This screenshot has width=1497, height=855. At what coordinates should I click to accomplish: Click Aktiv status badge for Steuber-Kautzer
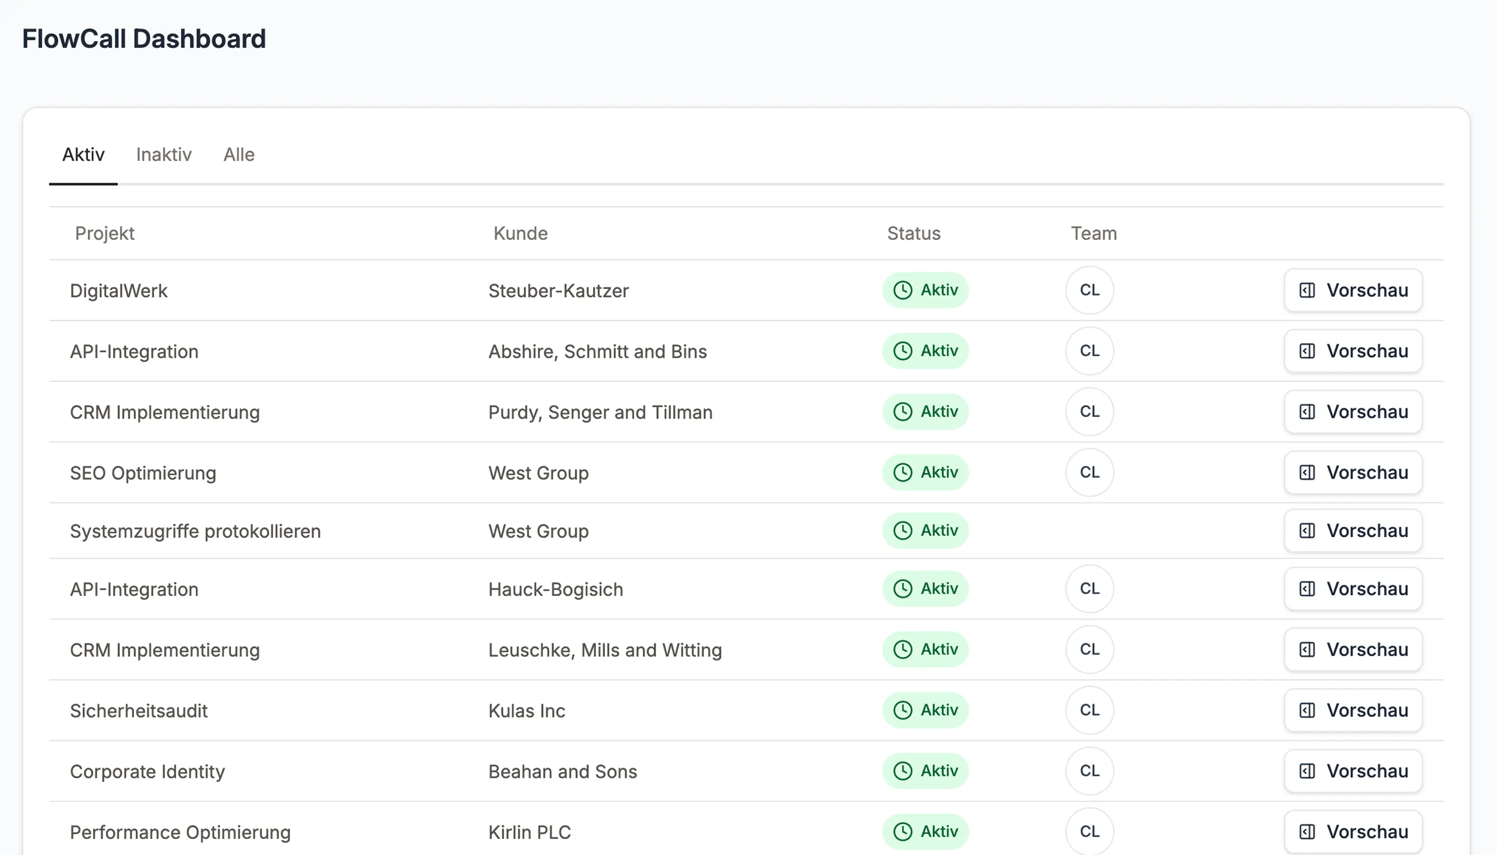pos(925,290)
